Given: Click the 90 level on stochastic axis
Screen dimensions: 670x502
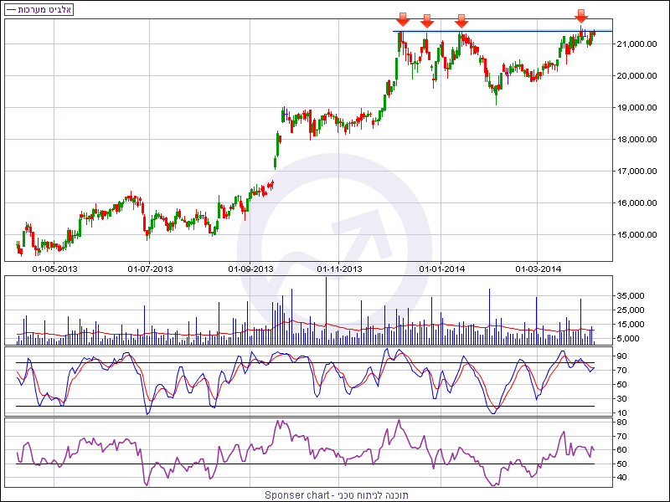Looking at the screenshot, I should click(621, 356).
